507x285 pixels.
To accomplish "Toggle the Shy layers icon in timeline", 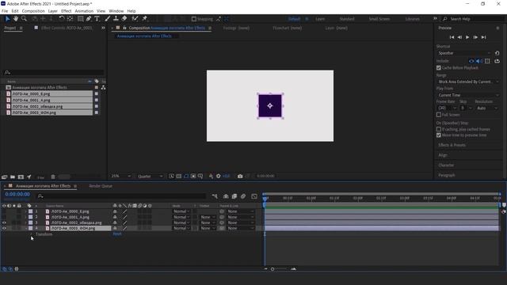I will [226, 196].
